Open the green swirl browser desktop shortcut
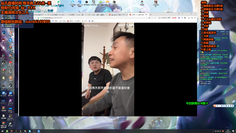 click(100, 4)
